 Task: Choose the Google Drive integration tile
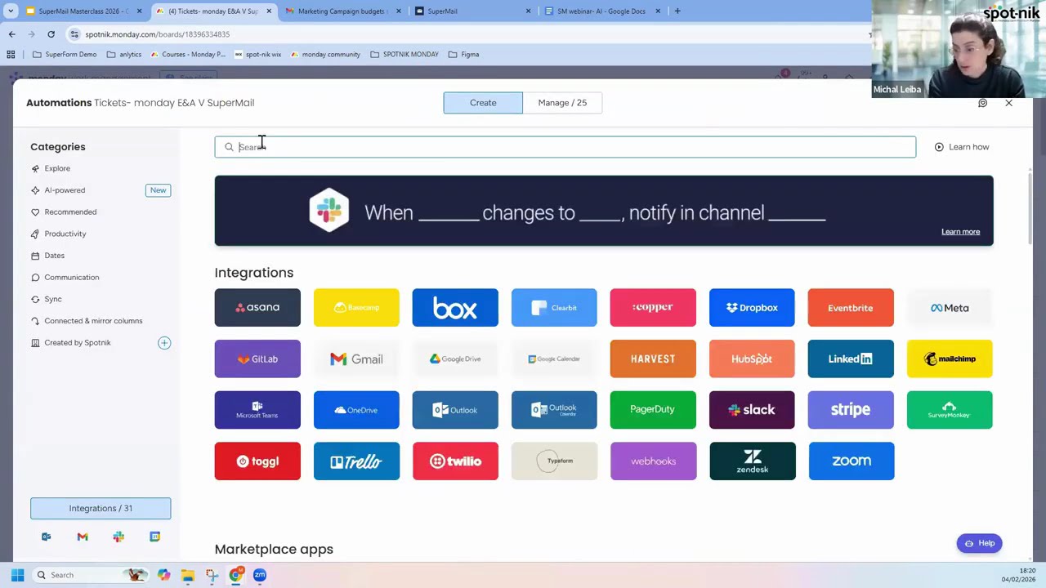[455, 359]
